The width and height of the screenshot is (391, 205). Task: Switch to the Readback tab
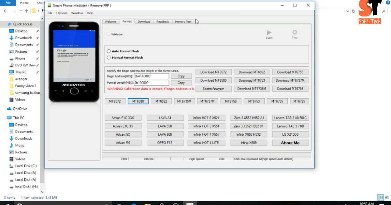[163, 21]
